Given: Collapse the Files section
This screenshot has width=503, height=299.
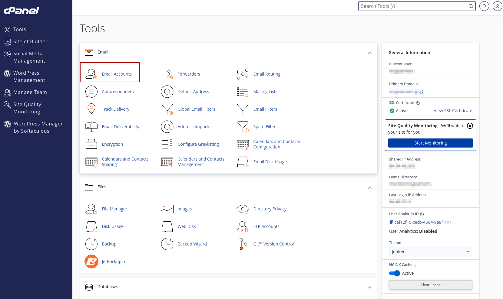Looking at the screenshot, I should click(369, 188).
